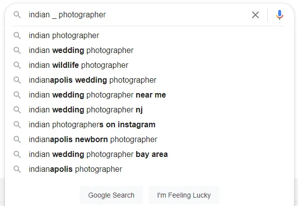This screenshot has height=206, width=298.
Task: Select suggestion 'indian wedding photographer'
Action: click(x=81, y=51)
